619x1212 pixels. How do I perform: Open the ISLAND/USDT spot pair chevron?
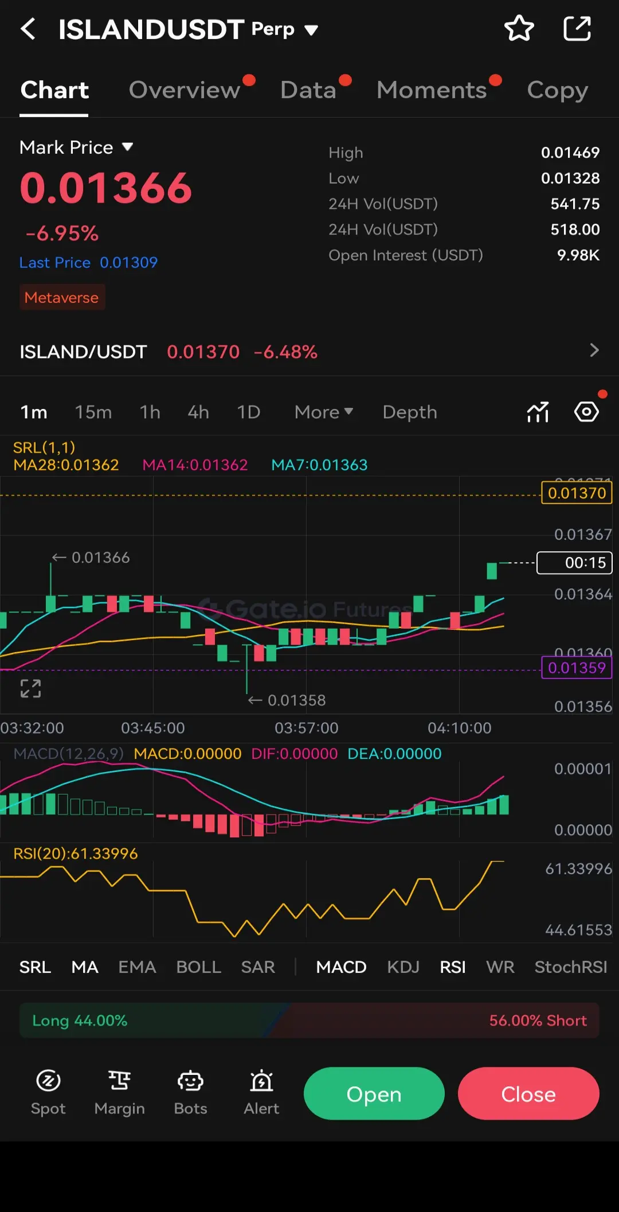594,350
